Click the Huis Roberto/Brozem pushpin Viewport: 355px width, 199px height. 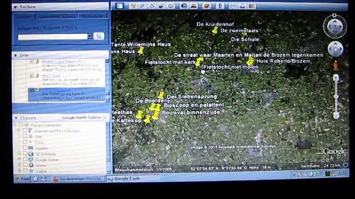(x=250, y=61)
